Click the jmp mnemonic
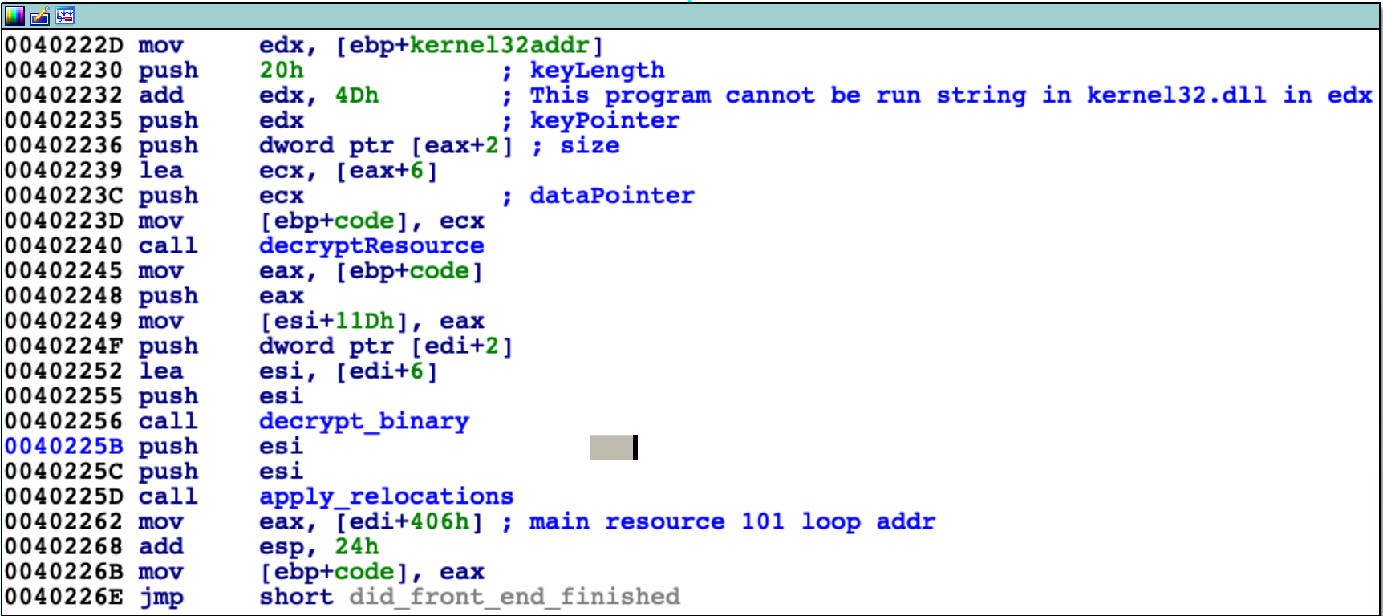This screenshot has width=1383, height=616. tap(161, 597)
